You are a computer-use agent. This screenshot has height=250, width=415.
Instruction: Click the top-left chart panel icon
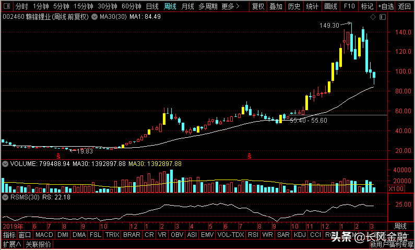click(5, 7)
